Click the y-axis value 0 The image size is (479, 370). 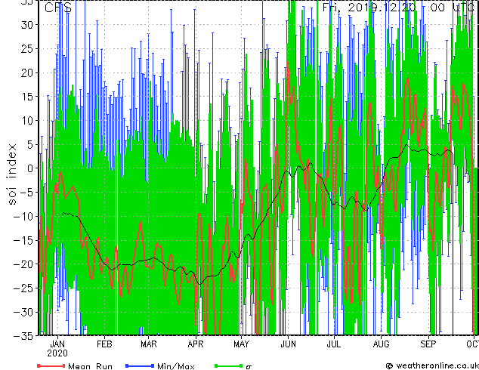pos(30,168)
